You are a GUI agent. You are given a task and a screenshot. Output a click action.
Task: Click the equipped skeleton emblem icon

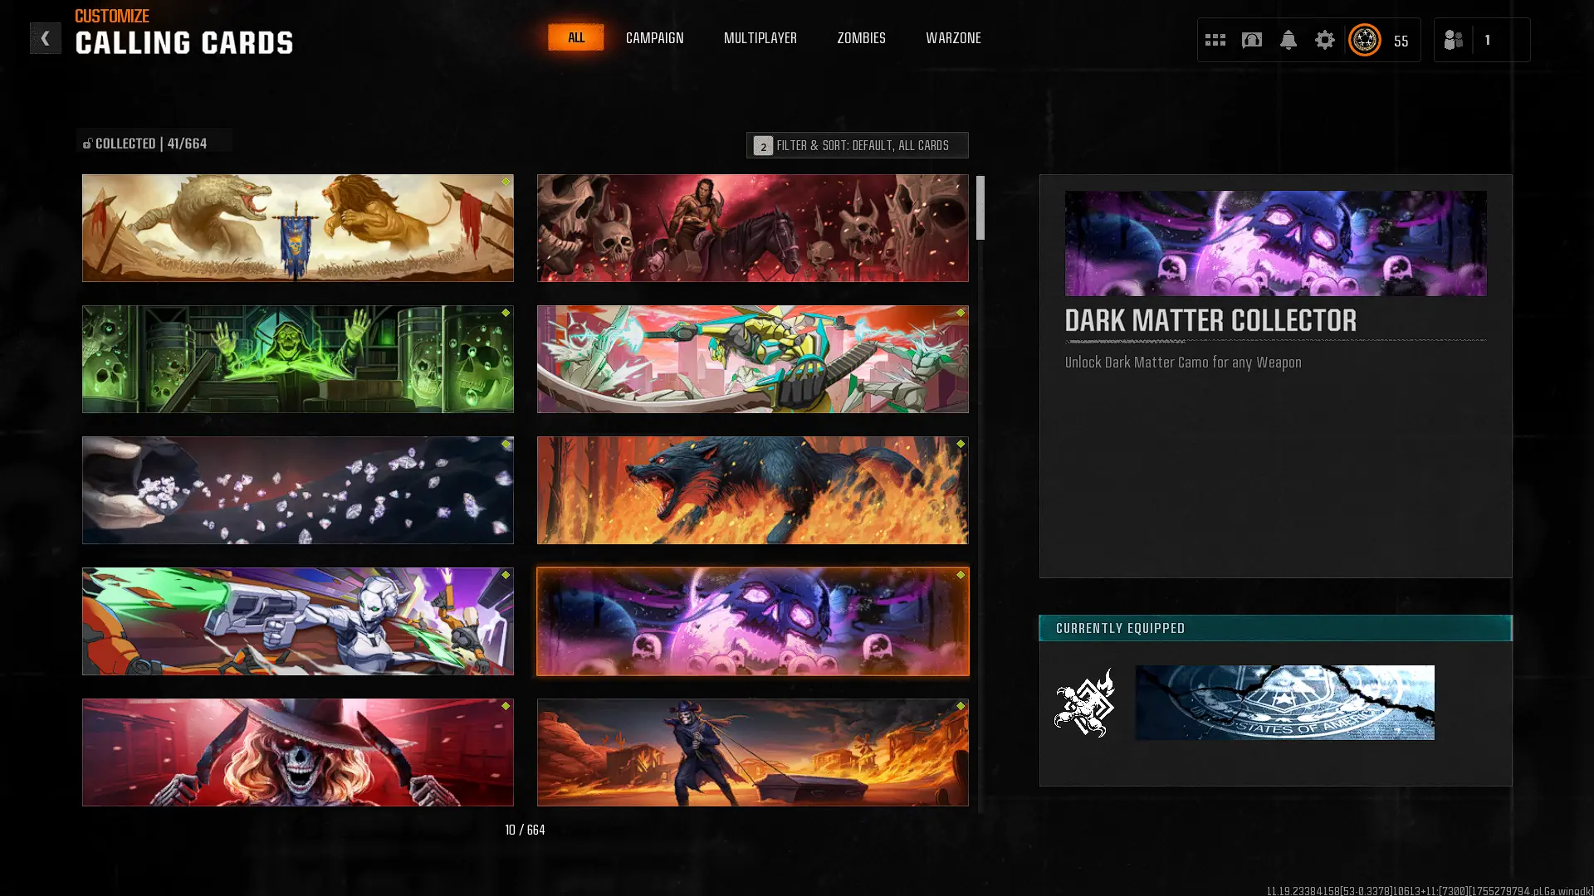tap(1084, 703)
